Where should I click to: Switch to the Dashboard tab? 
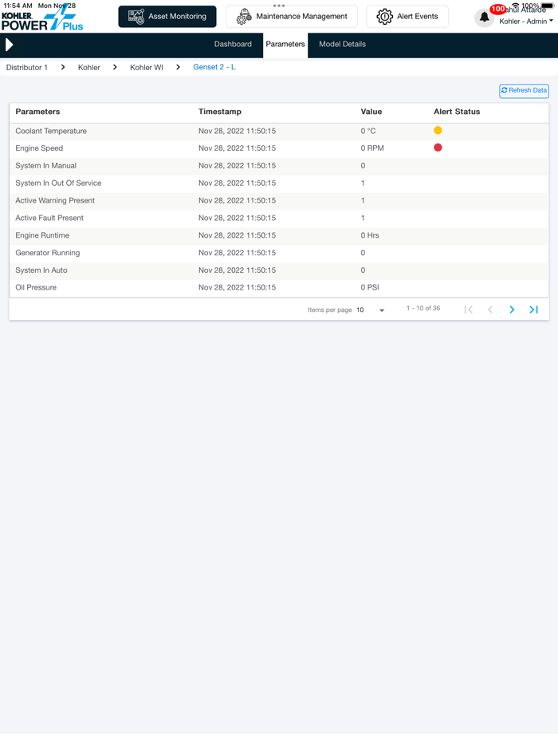point(233,44)
